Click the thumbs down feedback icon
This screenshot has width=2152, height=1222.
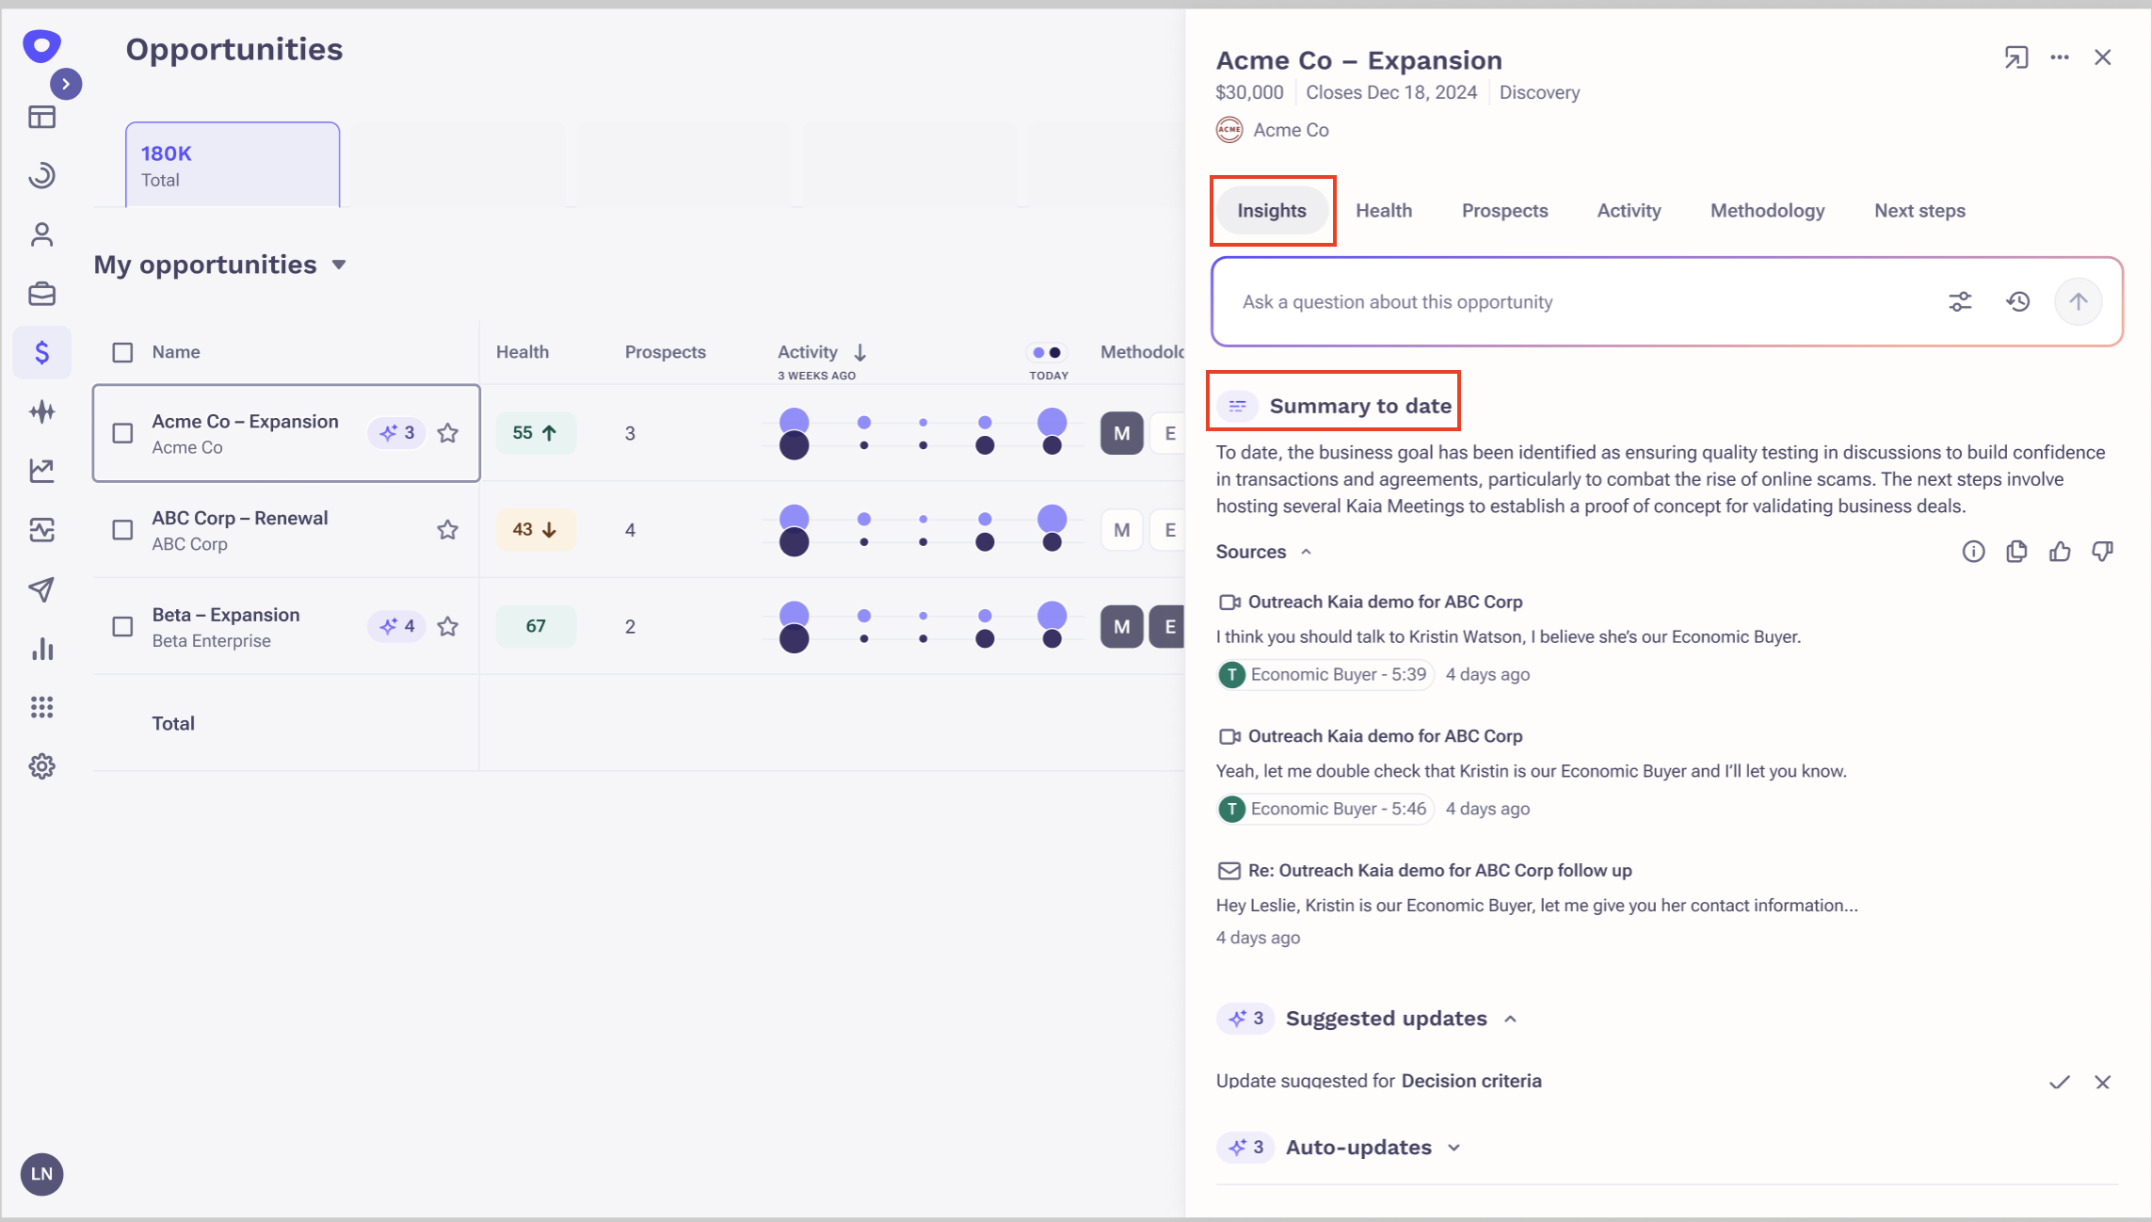[x=2102, y=552]
